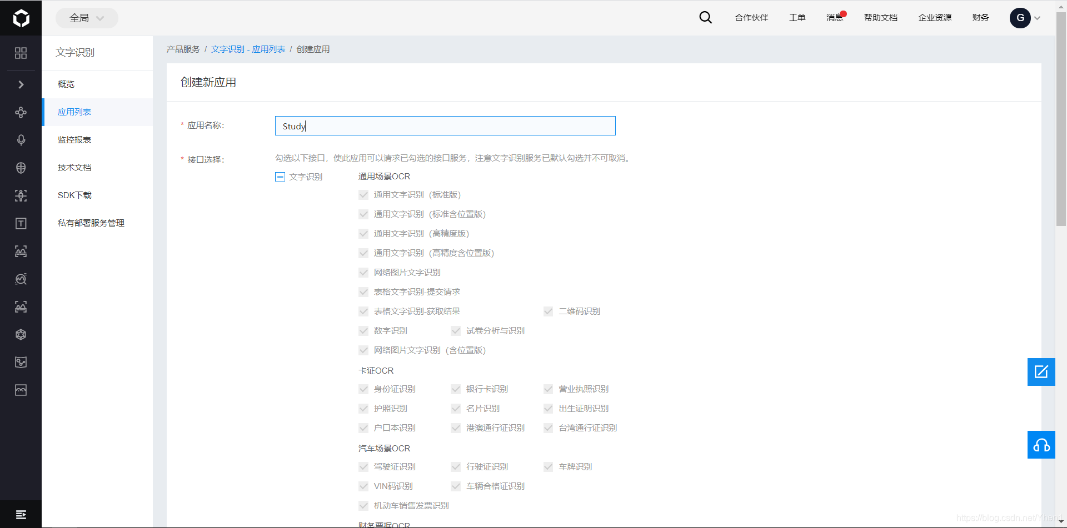Open the blue headset customer support button

(1041, 445)
